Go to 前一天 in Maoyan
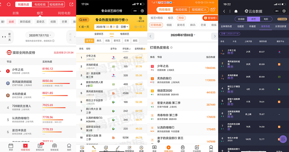Image resolution: width=289 pixels, height=152 pixels. coord(7,37)
